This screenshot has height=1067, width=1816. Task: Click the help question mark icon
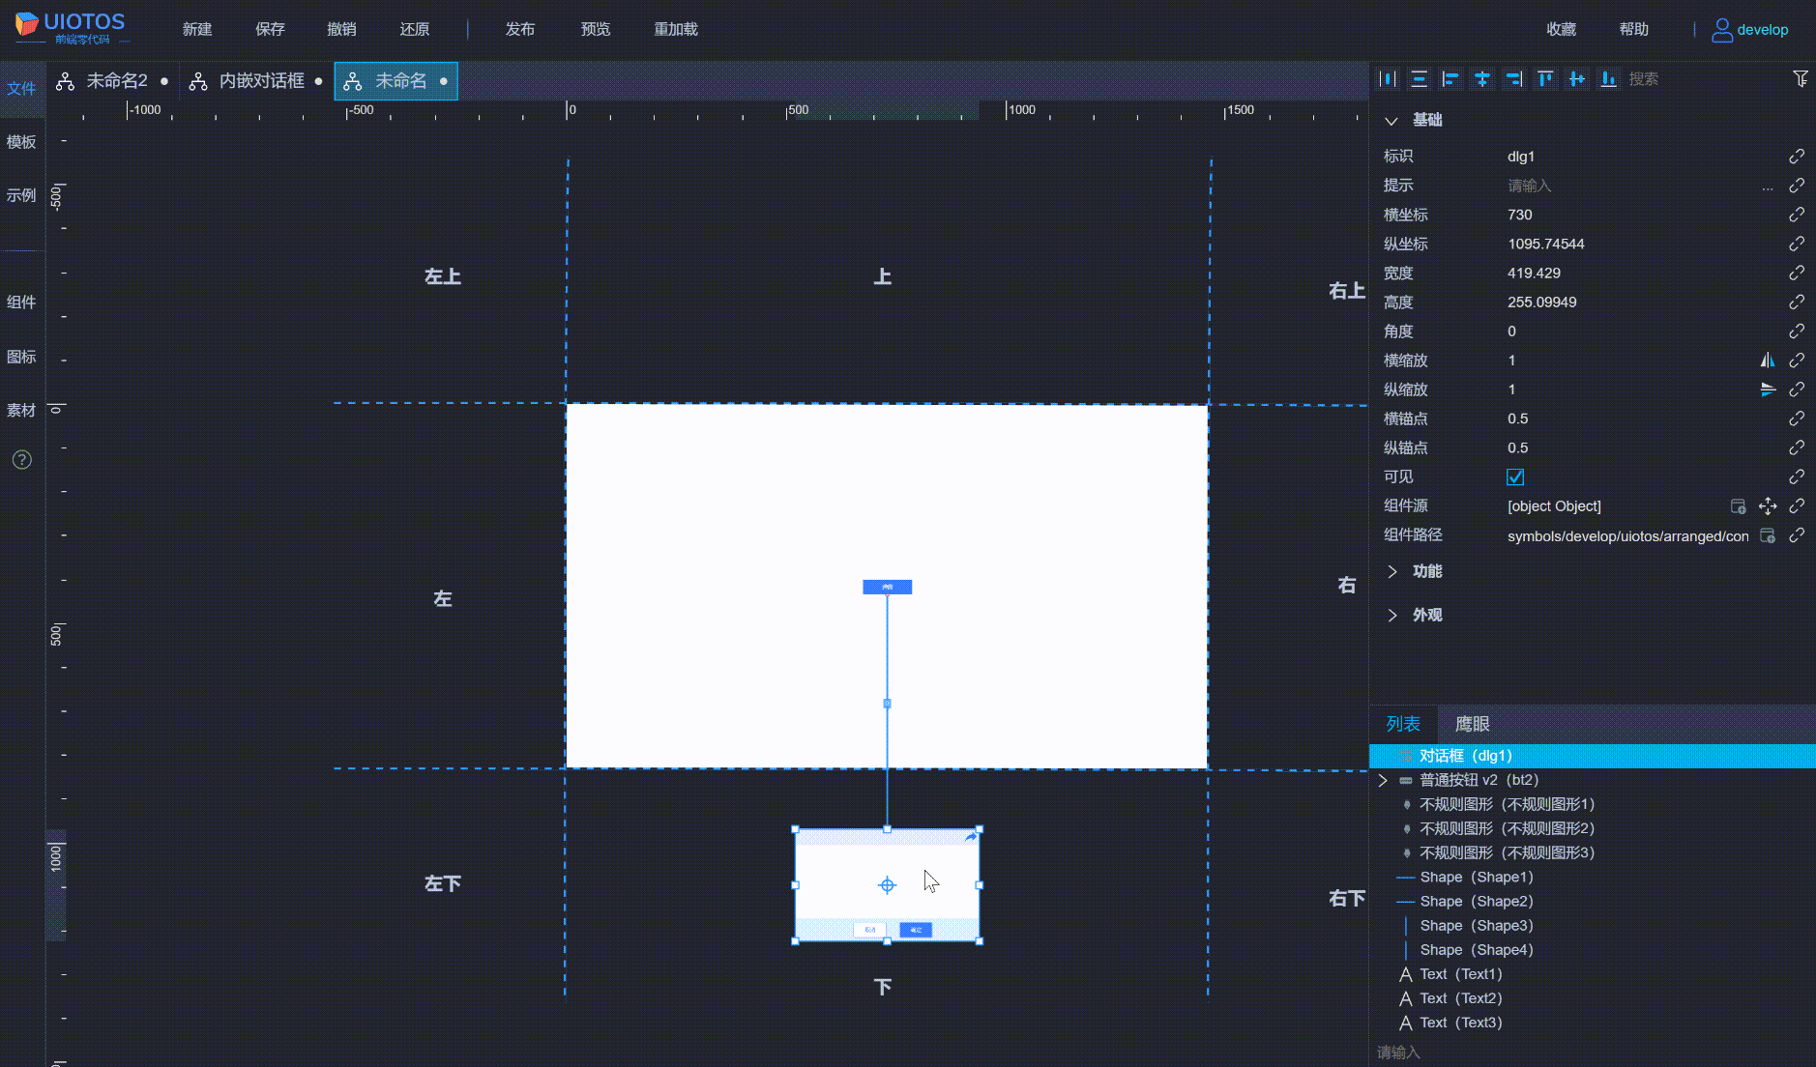coord(22,460)
